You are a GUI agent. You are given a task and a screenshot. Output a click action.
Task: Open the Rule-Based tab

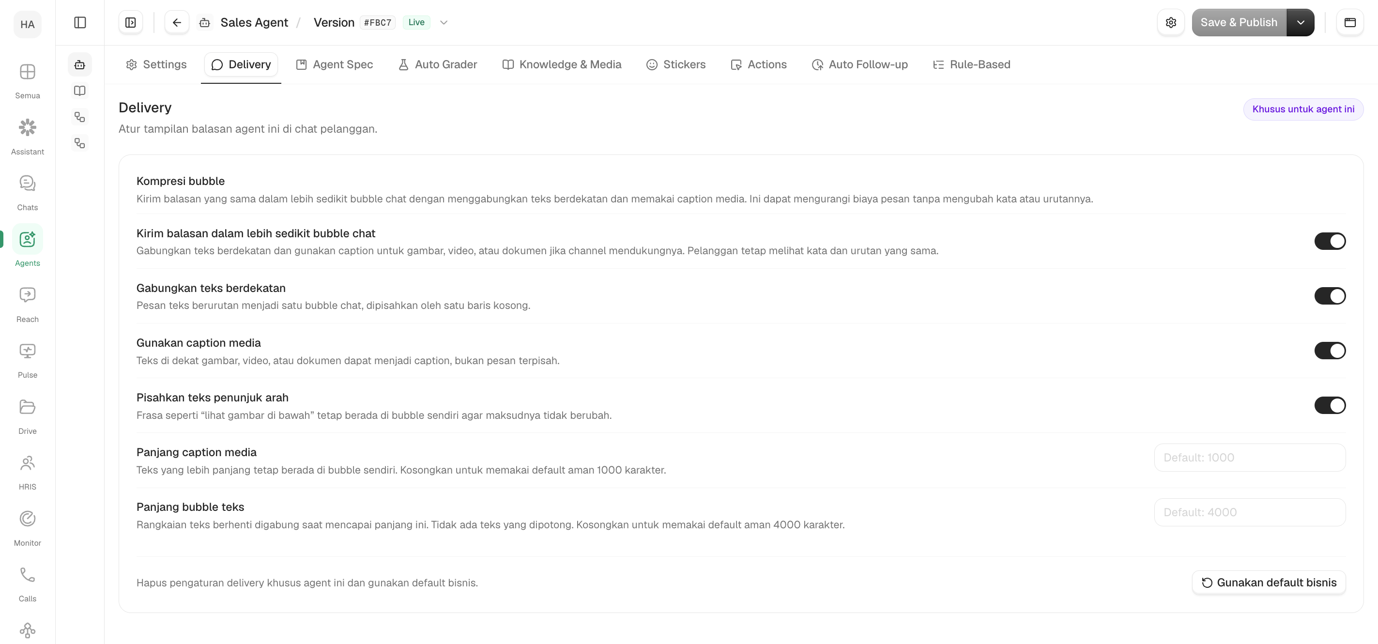click(971, 65)
